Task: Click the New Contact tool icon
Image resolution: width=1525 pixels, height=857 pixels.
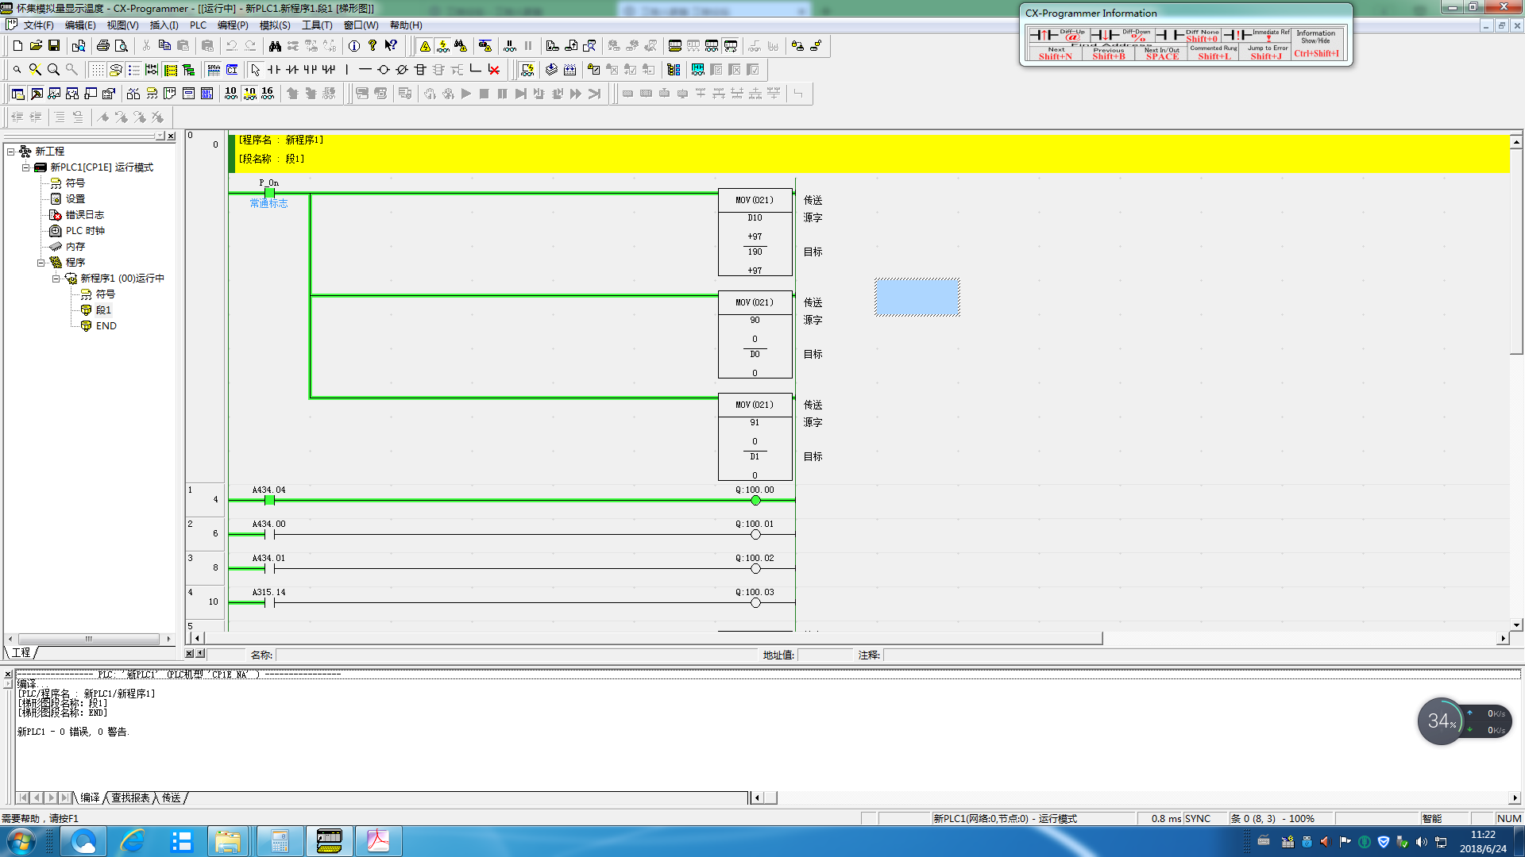Action: (x=274, y=70)
